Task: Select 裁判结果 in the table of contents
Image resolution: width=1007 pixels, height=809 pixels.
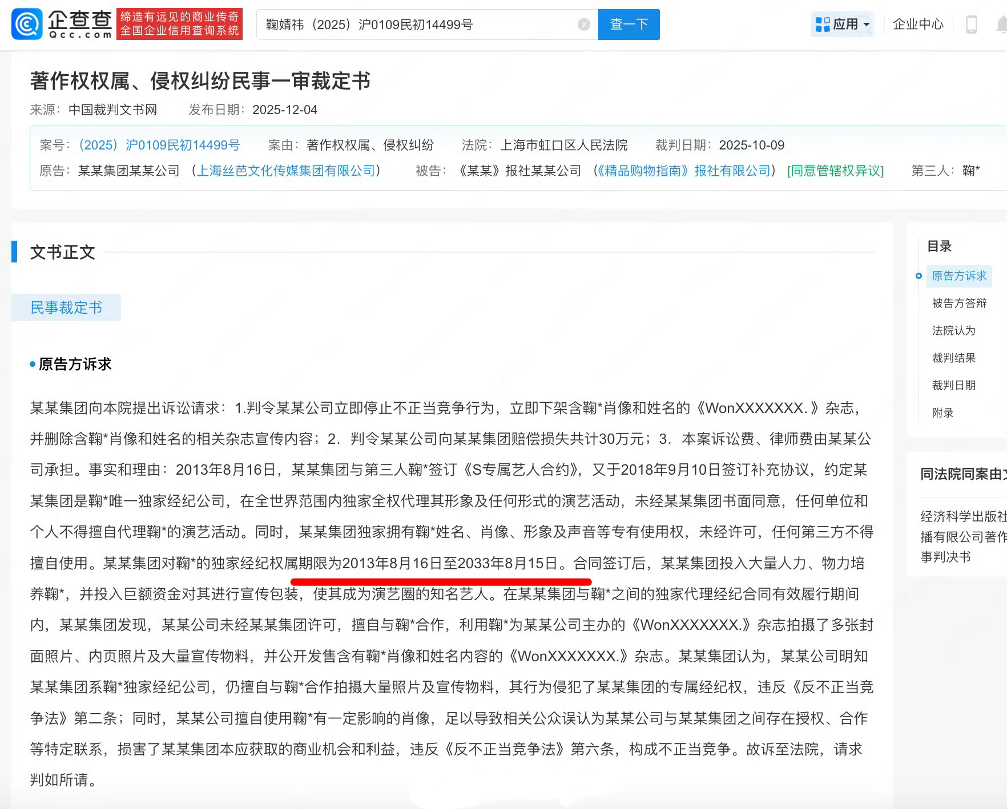Action: 954,358
